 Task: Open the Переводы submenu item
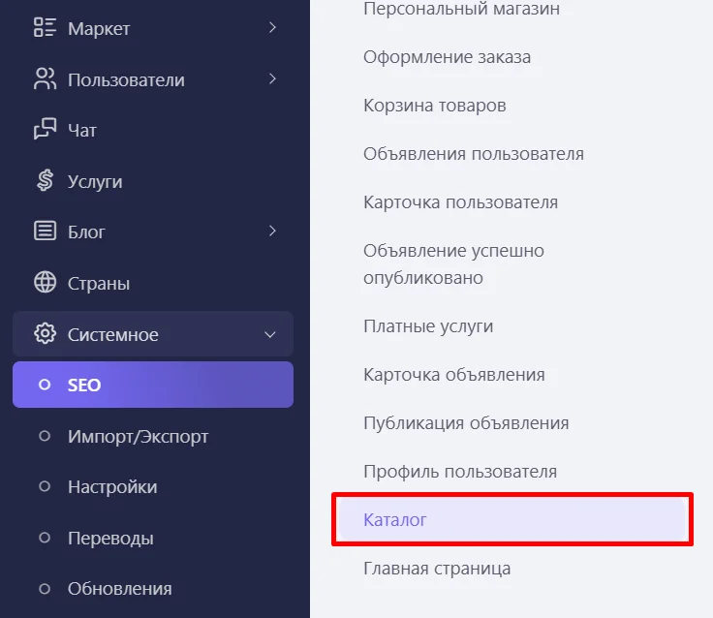click(110, 539)
